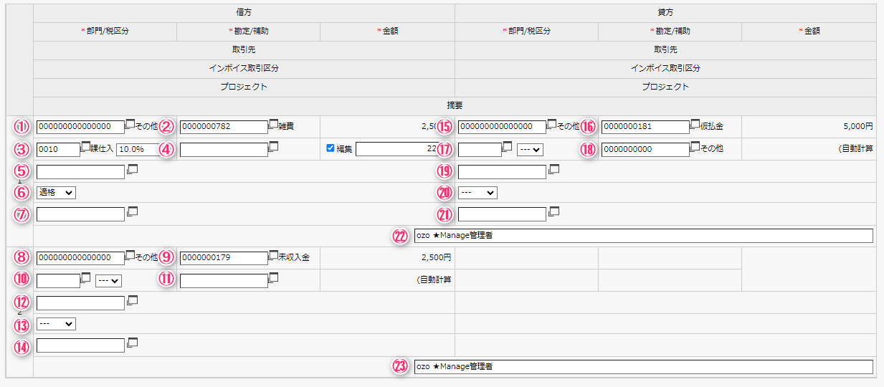The height and width of the screenshot is (387, 884).
Task: Expand second-row invoice dropdown at ⑬
Action: (x=56, y=324)
